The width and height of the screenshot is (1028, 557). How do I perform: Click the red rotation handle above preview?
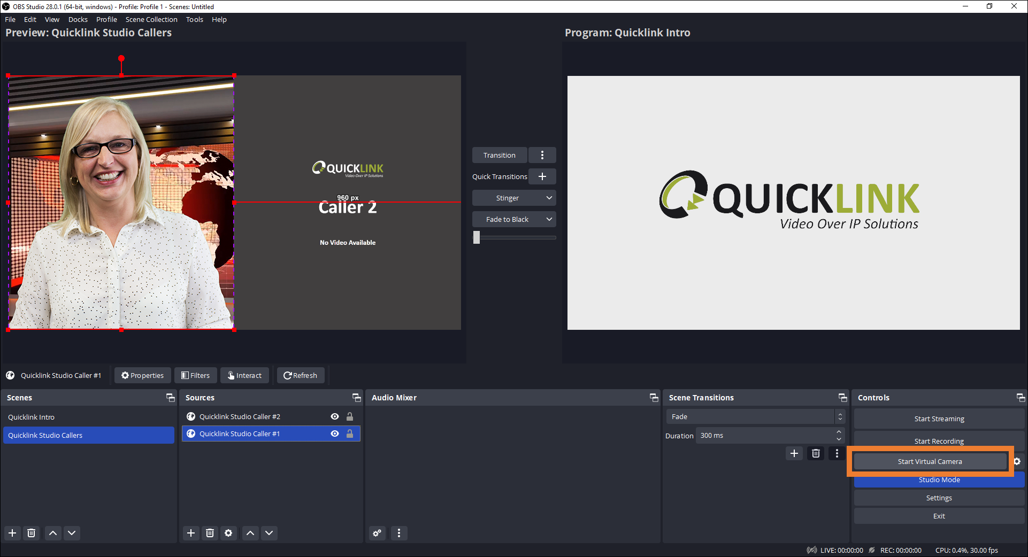121,58
